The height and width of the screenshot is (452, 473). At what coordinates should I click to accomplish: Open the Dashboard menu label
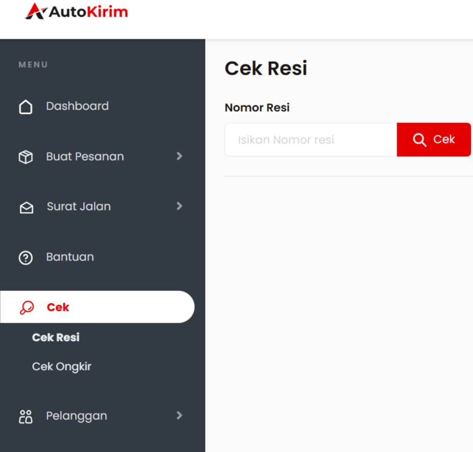[x=77, y=106]
